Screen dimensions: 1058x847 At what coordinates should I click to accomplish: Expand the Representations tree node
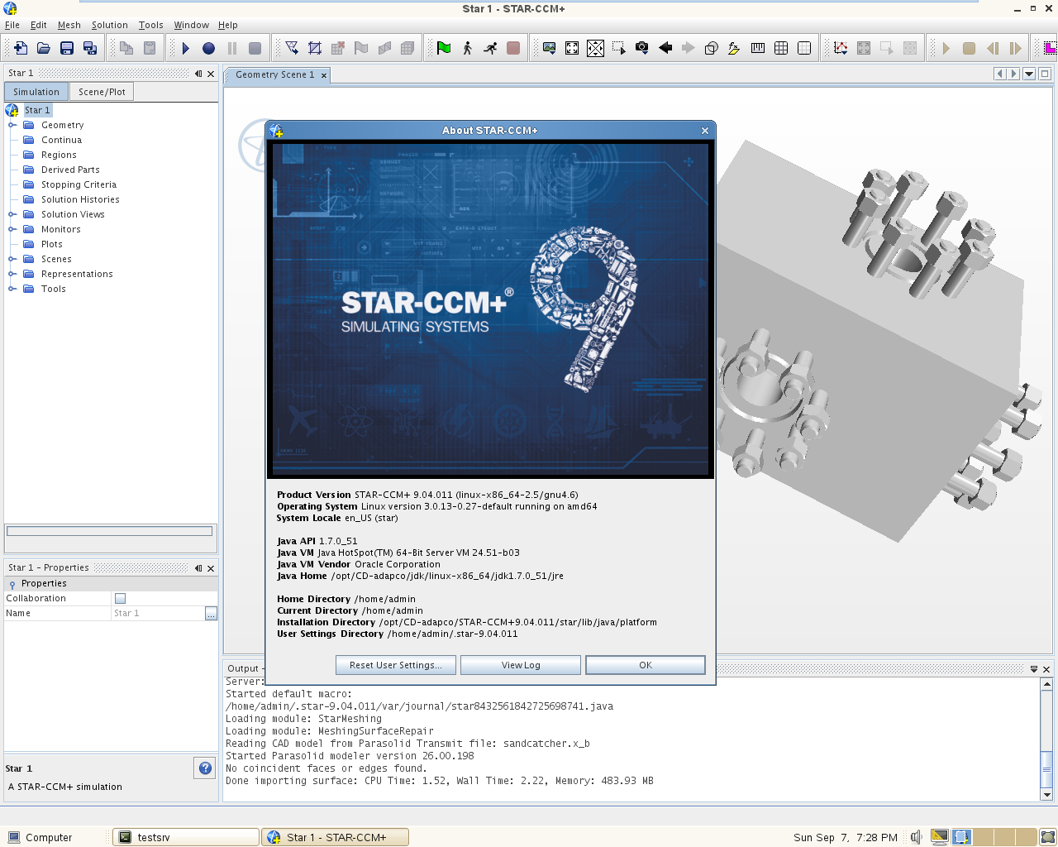click(12, 274)
